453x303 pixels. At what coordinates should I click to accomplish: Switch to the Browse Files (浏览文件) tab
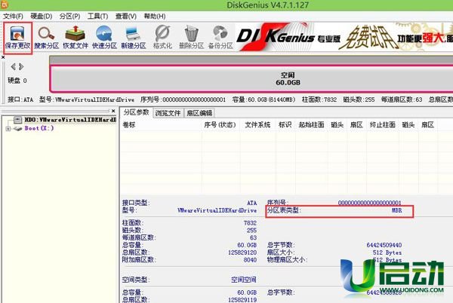(168, 113)
